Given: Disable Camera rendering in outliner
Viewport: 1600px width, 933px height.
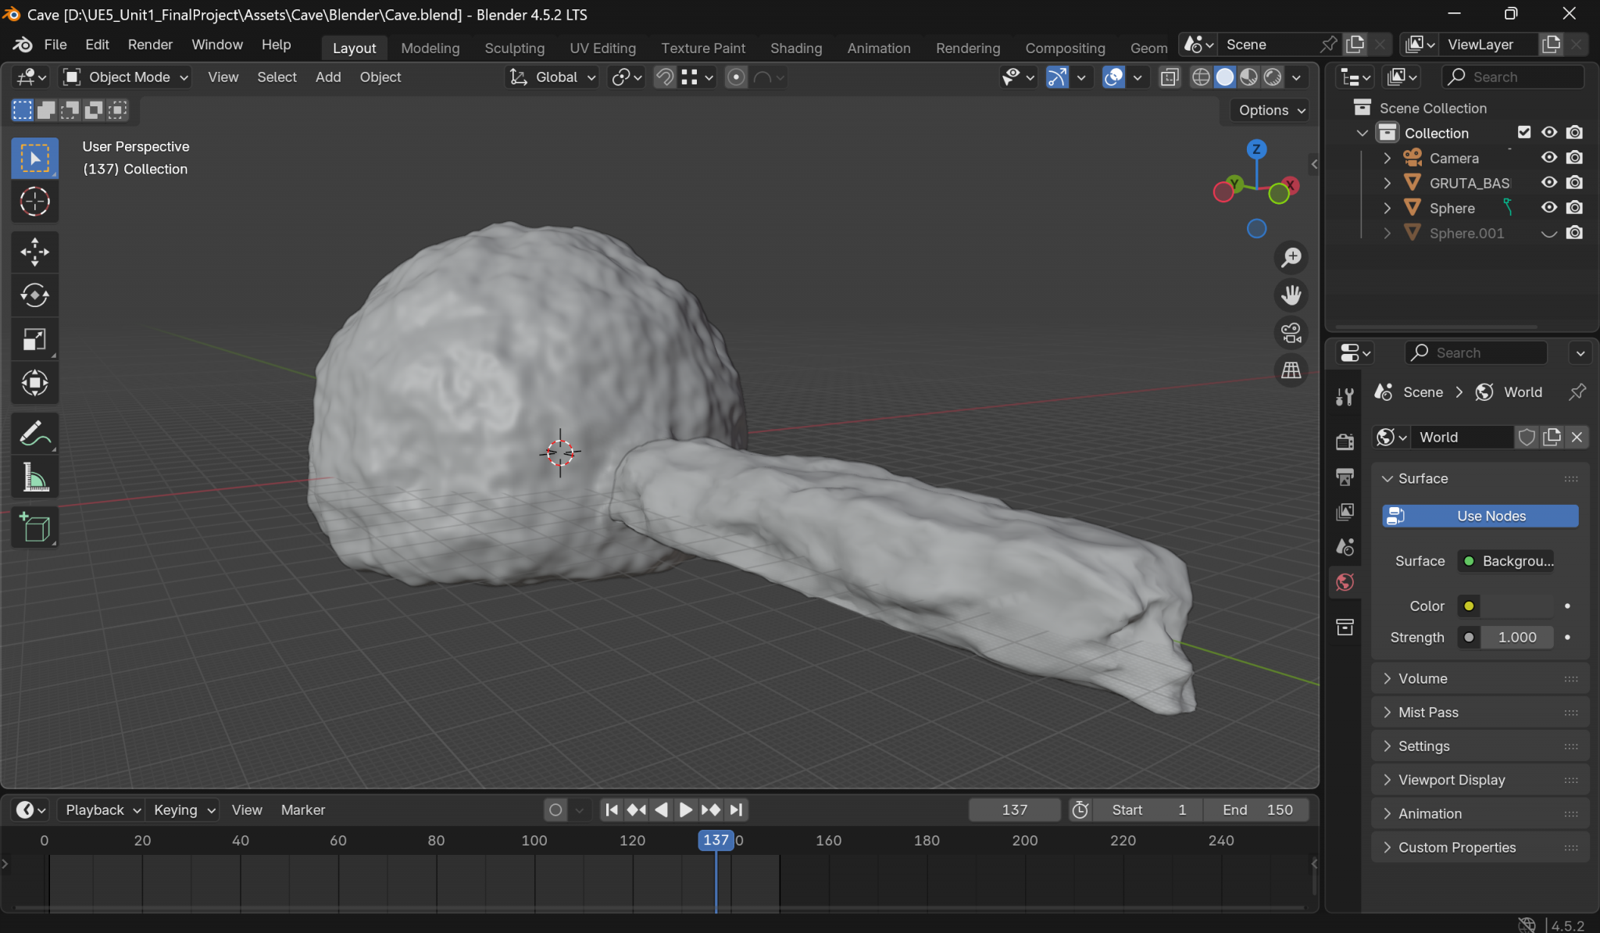Looking at the screenshot, I should 1574,158.
